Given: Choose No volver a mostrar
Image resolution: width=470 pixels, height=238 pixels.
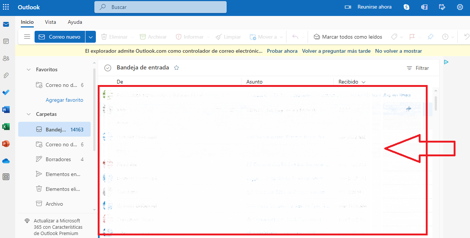Looking at the screenshot, I should click(398, 51).
